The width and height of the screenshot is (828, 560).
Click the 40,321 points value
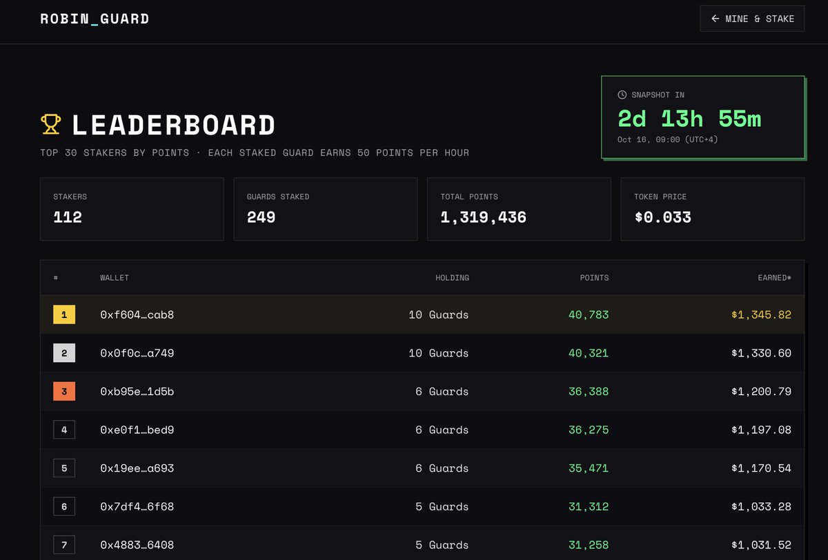(x=589, y=353)
